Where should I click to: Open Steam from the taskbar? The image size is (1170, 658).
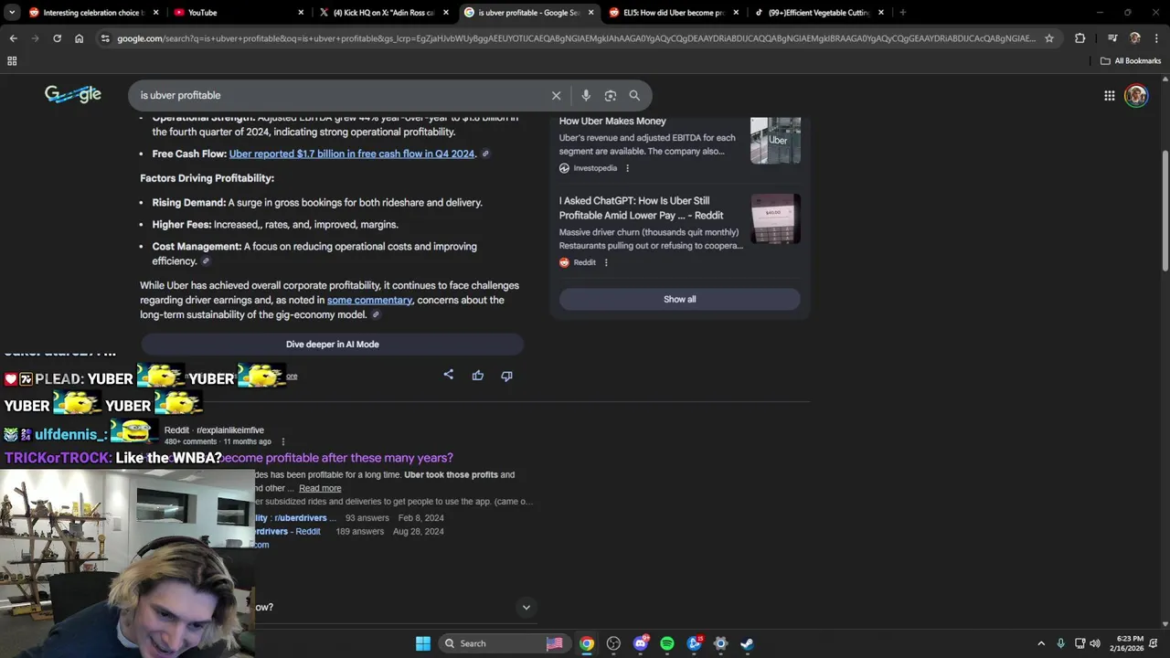pyautogui.click(x=747, y=643)
